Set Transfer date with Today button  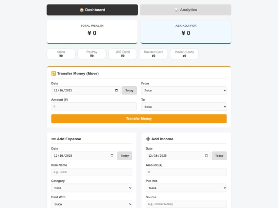pos(129,90)
